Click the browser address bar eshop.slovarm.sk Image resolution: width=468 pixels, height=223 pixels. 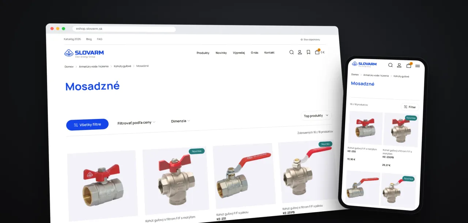pos(124,29)
